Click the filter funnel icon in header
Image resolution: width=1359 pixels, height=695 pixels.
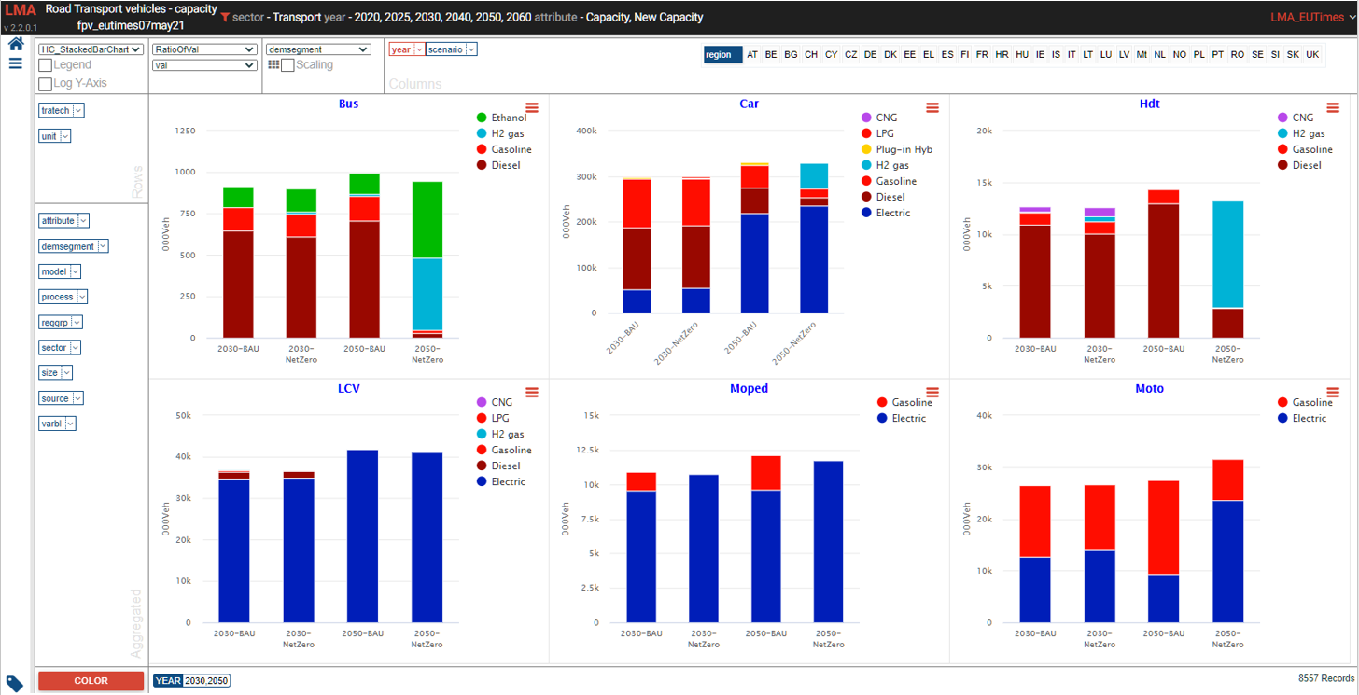point(225,17)
